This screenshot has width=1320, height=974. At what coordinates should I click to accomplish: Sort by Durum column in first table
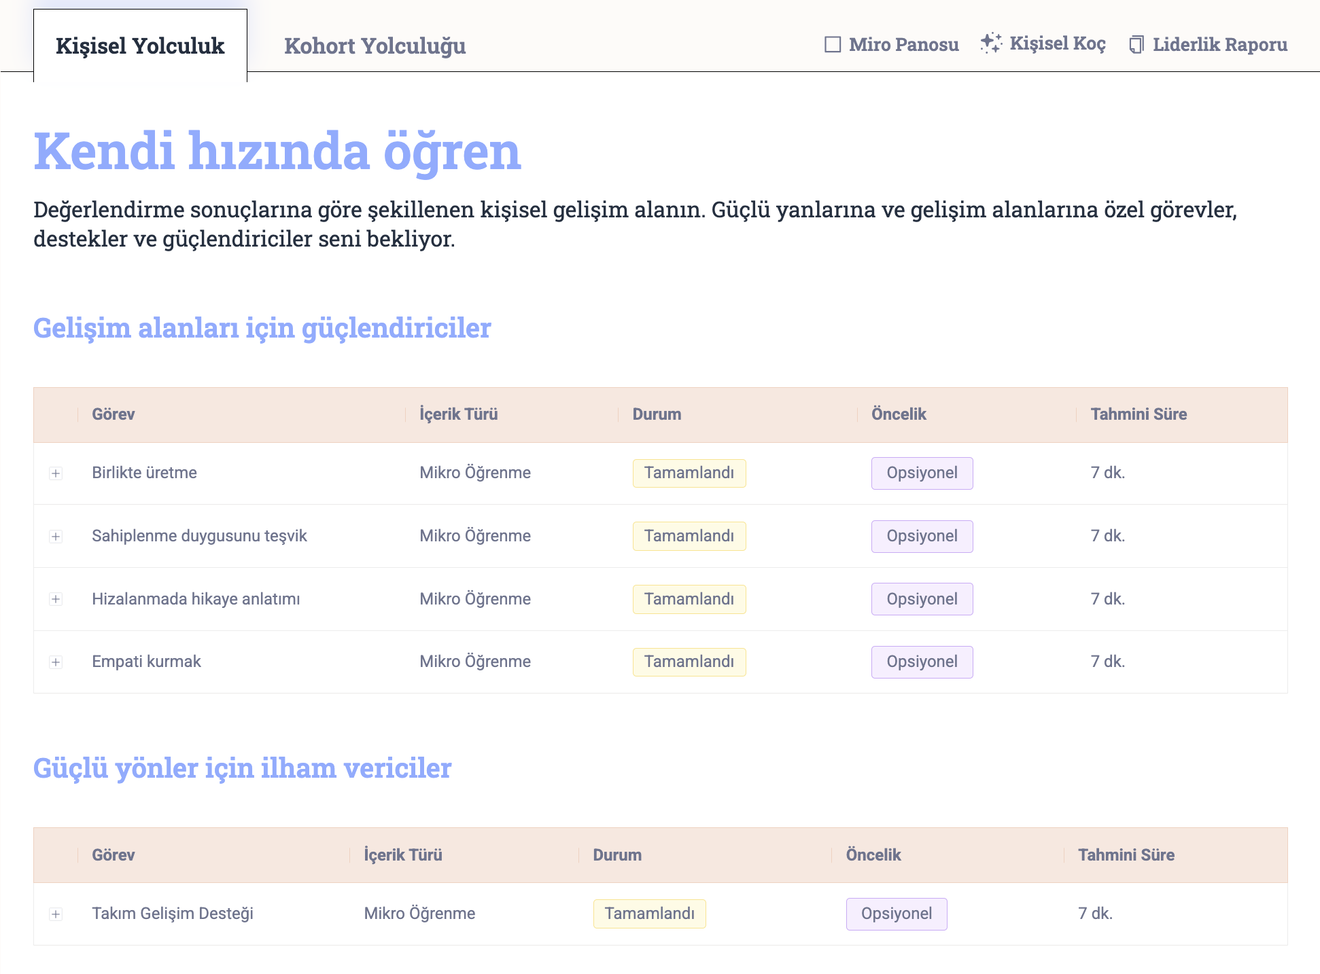pyautogui.click(x=657, y=414)
